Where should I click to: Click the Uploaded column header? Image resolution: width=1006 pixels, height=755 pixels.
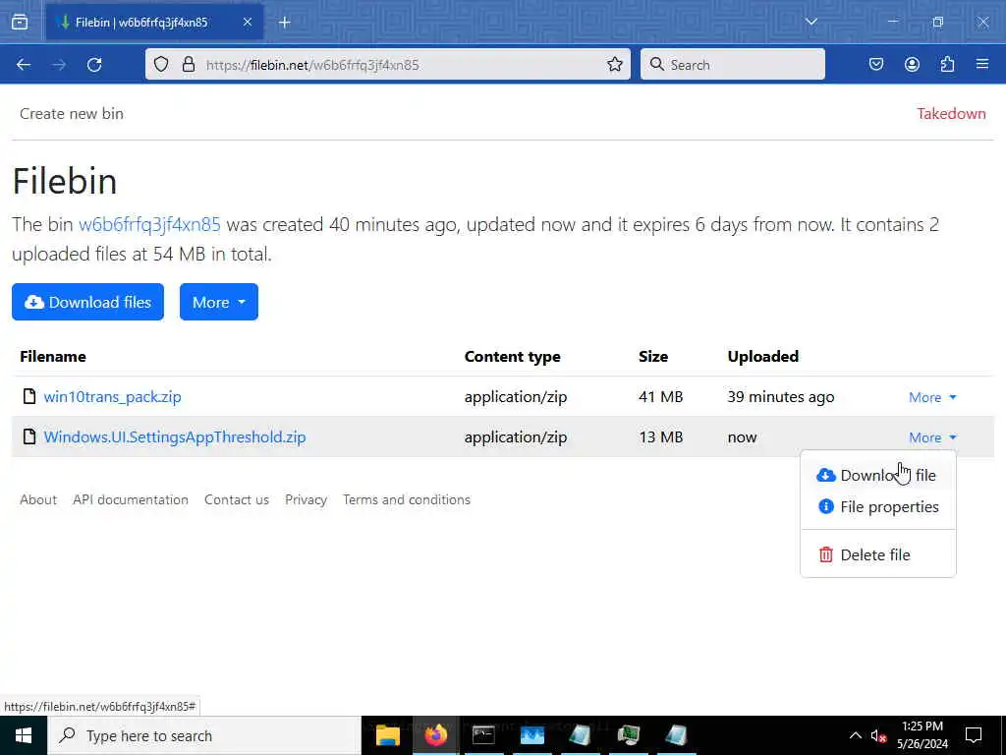tap(762, 356)
